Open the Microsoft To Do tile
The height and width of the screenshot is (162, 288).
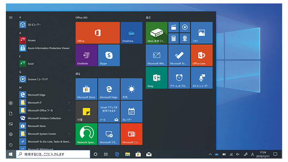(x=179, y=55)
